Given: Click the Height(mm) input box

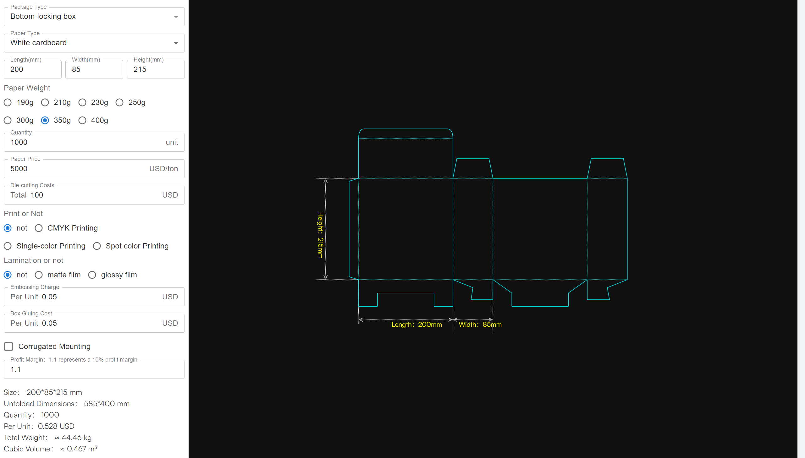Looking at the screenshot, I should pos(156,69).
